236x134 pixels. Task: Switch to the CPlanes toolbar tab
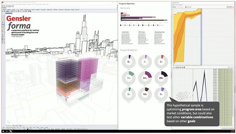(9, 10)
